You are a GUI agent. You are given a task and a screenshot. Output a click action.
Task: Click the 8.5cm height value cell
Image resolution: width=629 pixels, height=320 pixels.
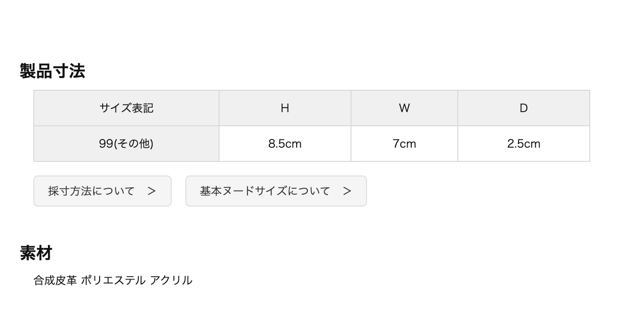click(x=285, y=144)
